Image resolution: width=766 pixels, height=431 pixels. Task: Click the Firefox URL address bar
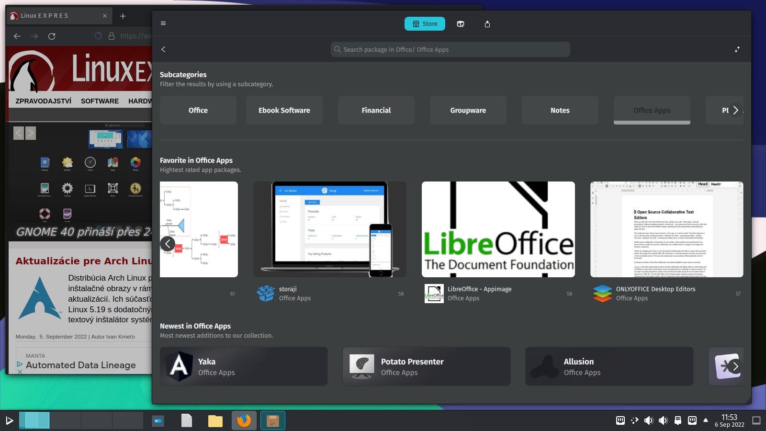point(123,36)
